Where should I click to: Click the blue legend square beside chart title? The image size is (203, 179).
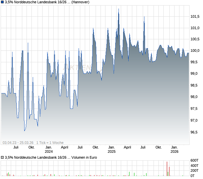tap(2, 2)
